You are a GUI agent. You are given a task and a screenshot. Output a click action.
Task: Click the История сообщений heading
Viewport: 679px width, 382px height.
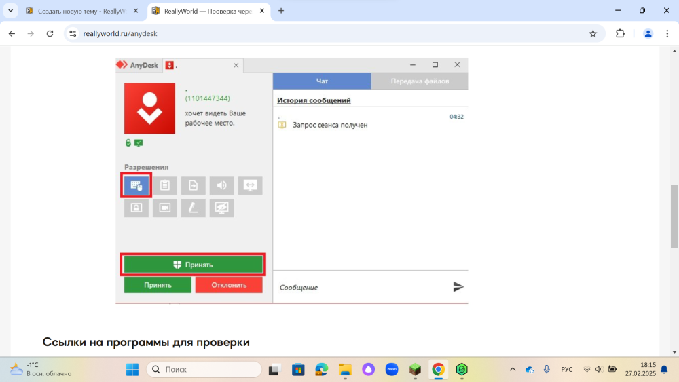[314, 100]
